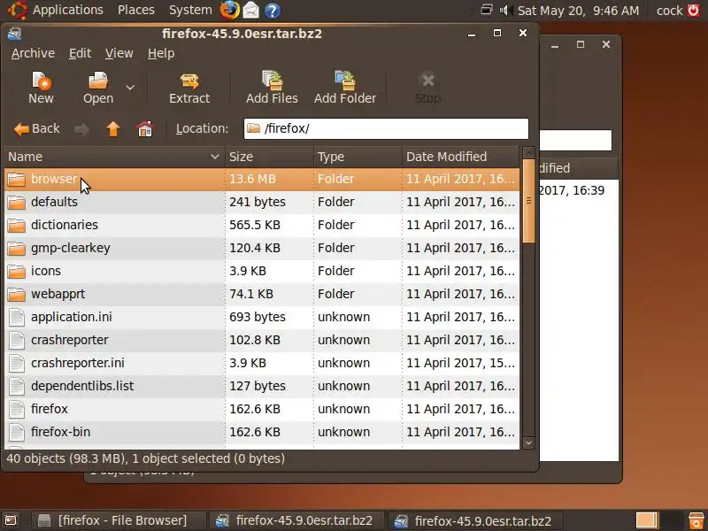Click the volume speaker icon in panel

(505, 10)
